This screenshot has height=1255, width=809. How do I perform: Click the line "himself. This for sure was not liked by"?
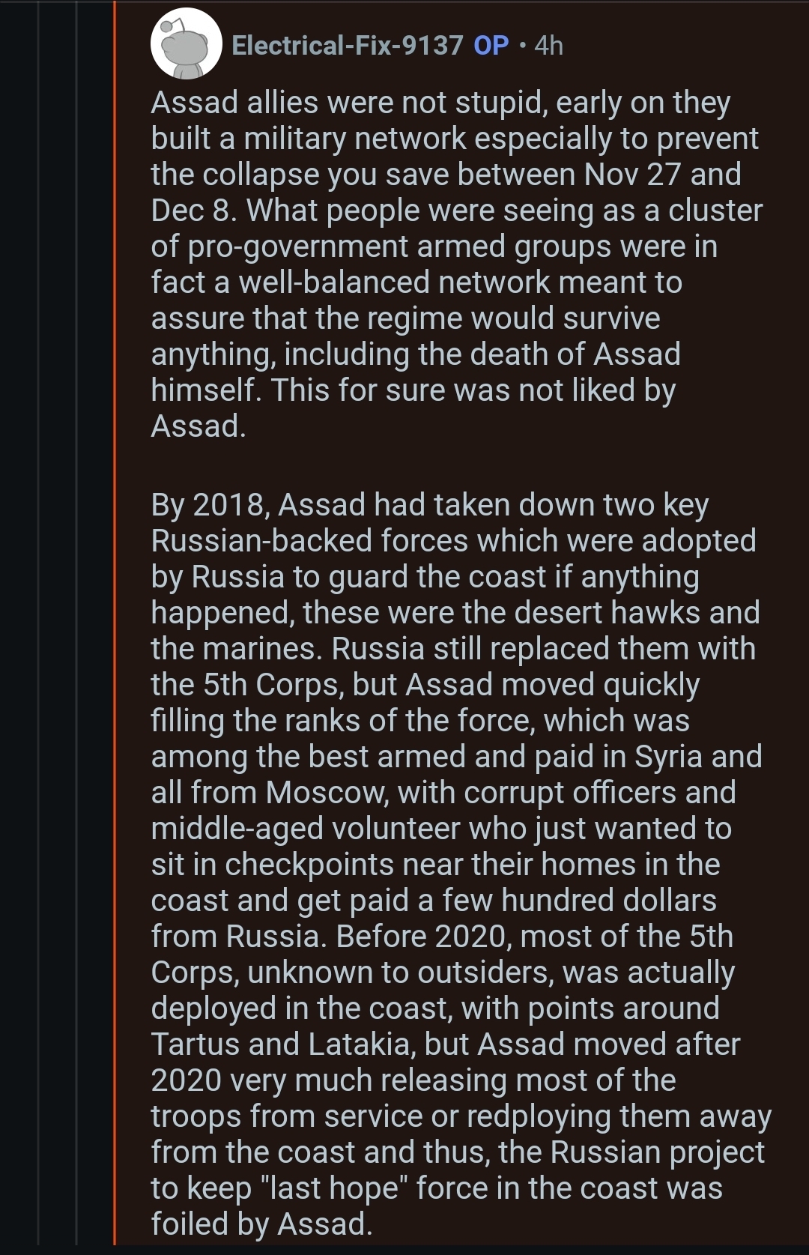pos(413,390)
